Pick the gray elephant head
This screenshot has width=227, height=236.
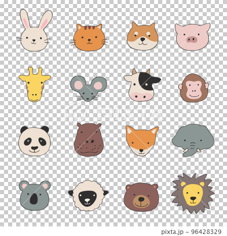coord(193,140)
